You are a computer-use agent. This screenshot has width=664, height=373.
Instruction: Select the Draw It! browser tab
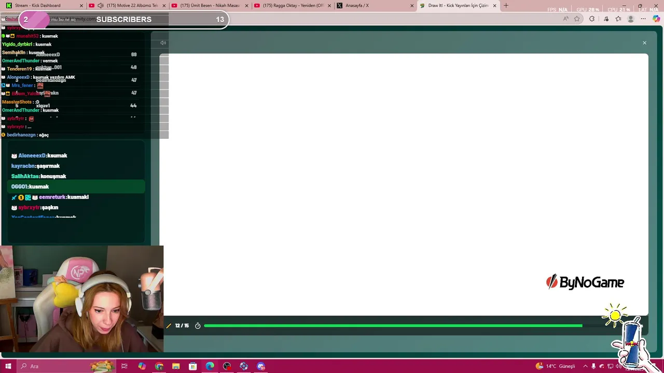coord(458,6)
